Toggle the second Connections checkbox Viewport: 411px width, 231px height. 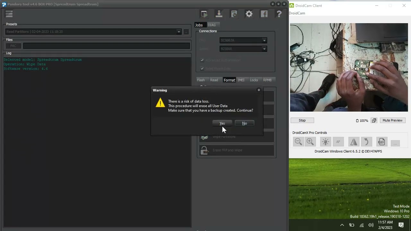coord(202,69)
